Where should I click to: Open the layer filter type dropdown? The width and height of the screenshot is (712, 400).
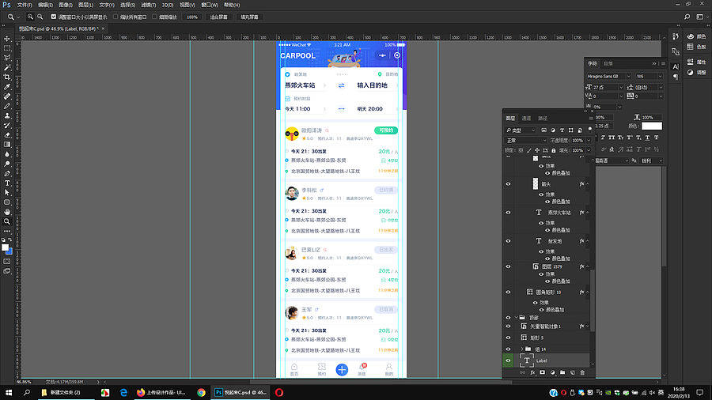521,130
